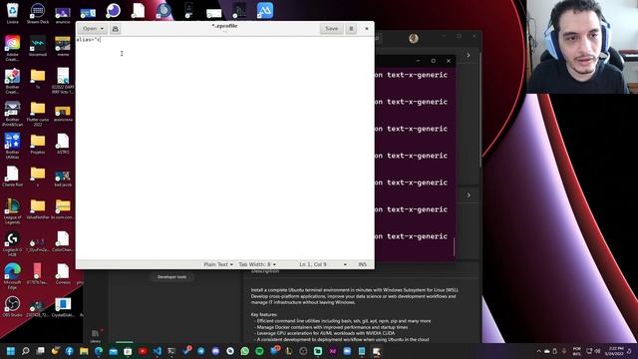Expand the upper right chevron in Store window
Viewport: 638px width, 359px height.
click(x=469, y=55)
